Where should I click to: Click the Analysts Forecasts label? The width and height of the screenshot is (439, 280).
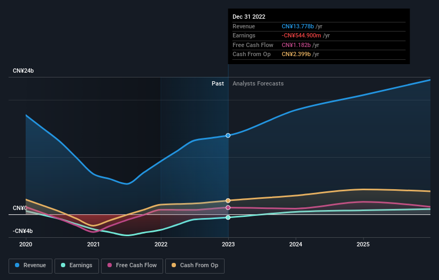(258, 84)
